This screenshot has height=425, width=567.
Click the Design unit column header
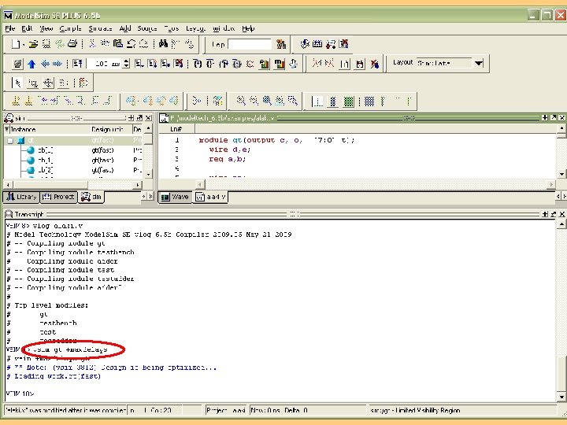point(110,129)
